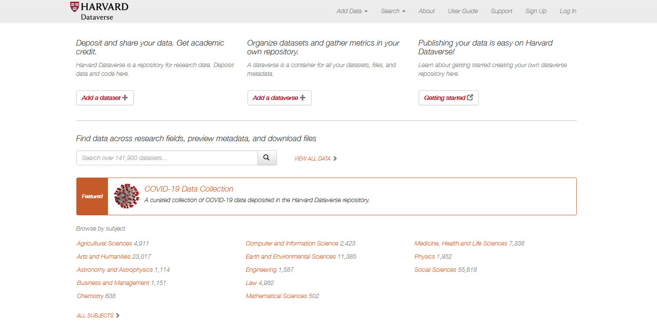The height and width of the screenshot is (331, 657).
Task: Browse Medicine, Health and Life Sciences
Action: pyautogui.click(x=461, y=243)
